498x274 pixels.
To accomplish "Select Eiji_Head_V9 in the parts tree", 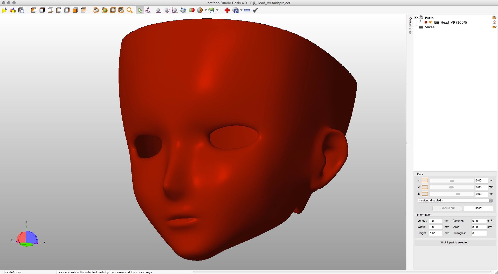I will (x=450, y=22).
